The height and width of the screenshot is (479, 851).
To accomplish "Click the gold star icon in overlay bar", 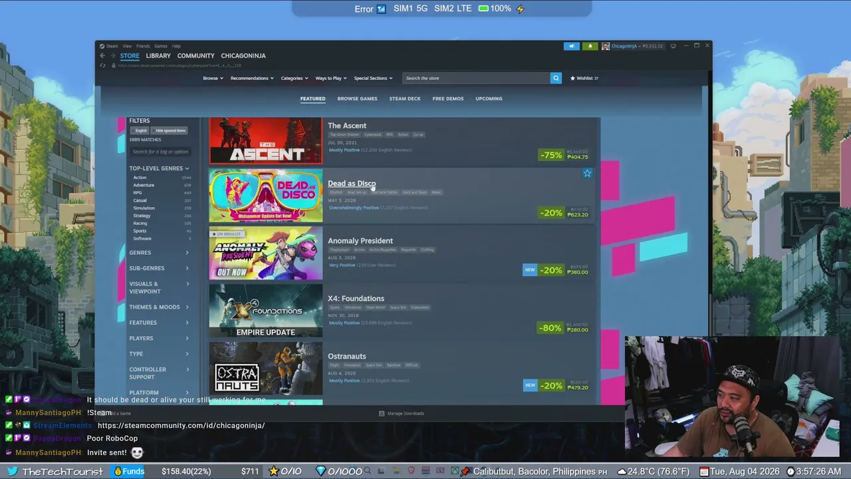I will tap(273, 471).
